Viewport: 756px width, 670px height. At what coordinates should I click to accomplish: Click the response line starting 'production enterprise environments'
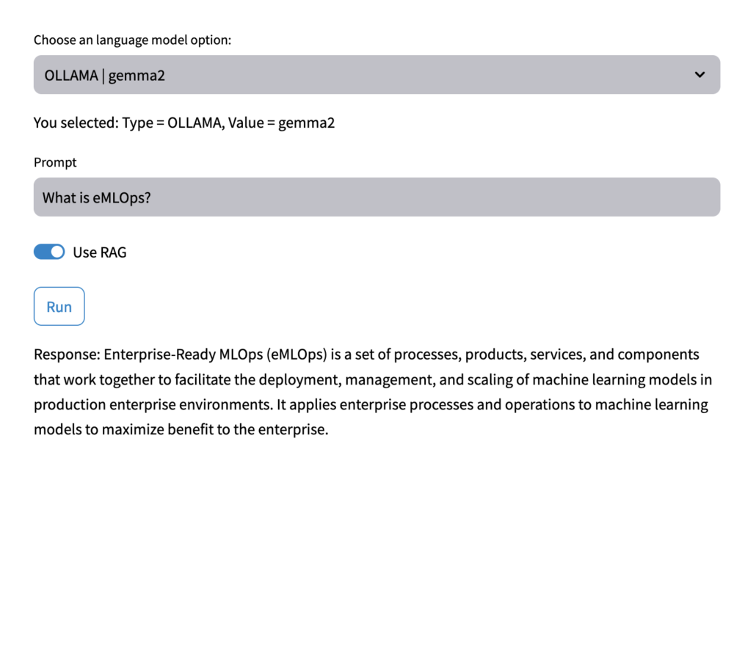371,404
